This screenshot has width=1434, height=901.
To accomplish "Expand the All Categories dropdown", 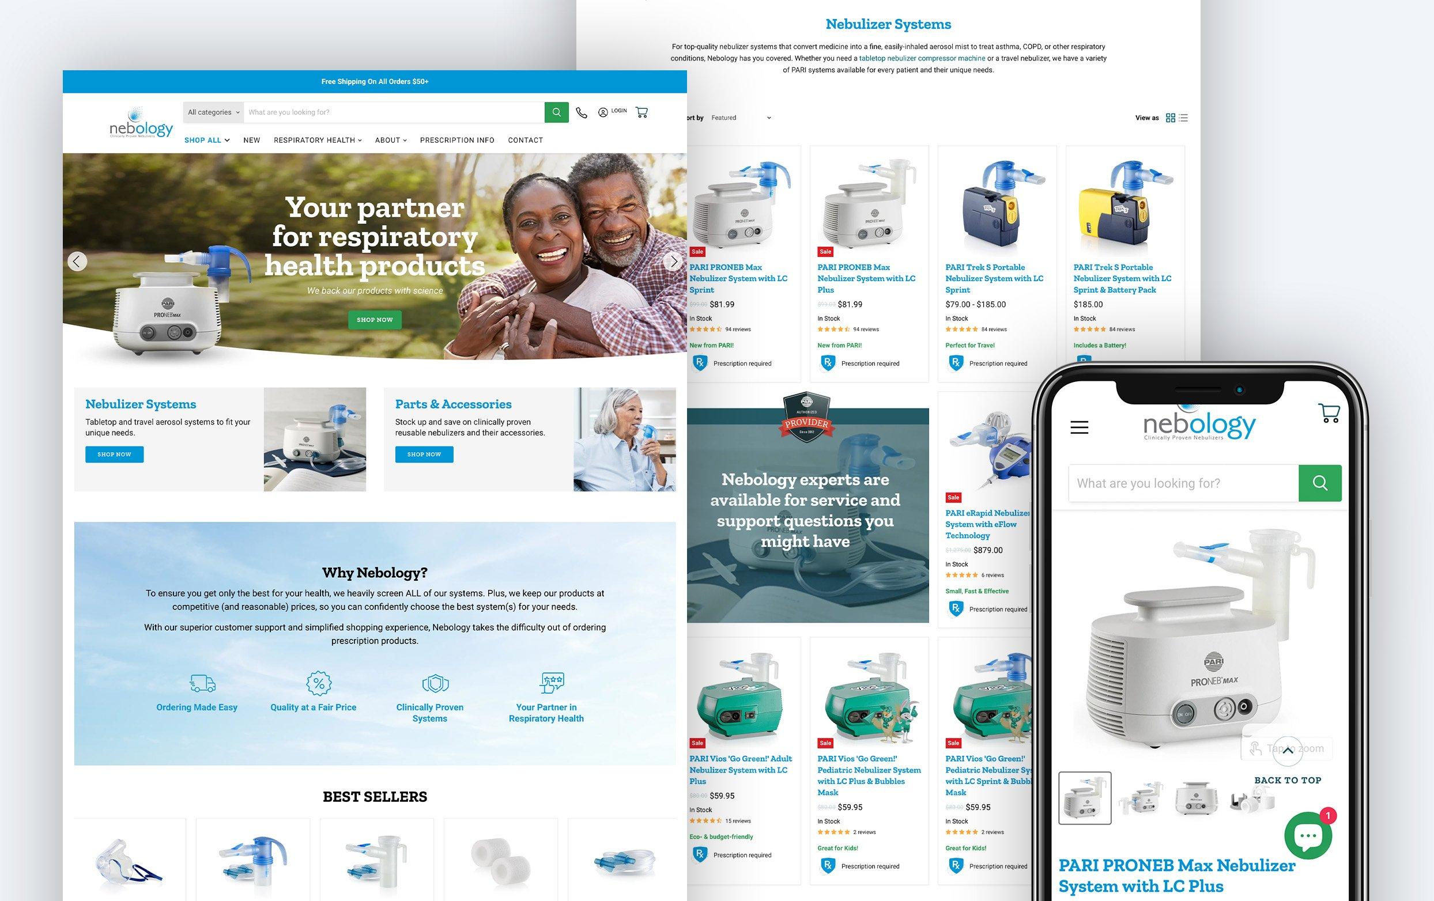I will coord(211,111).
